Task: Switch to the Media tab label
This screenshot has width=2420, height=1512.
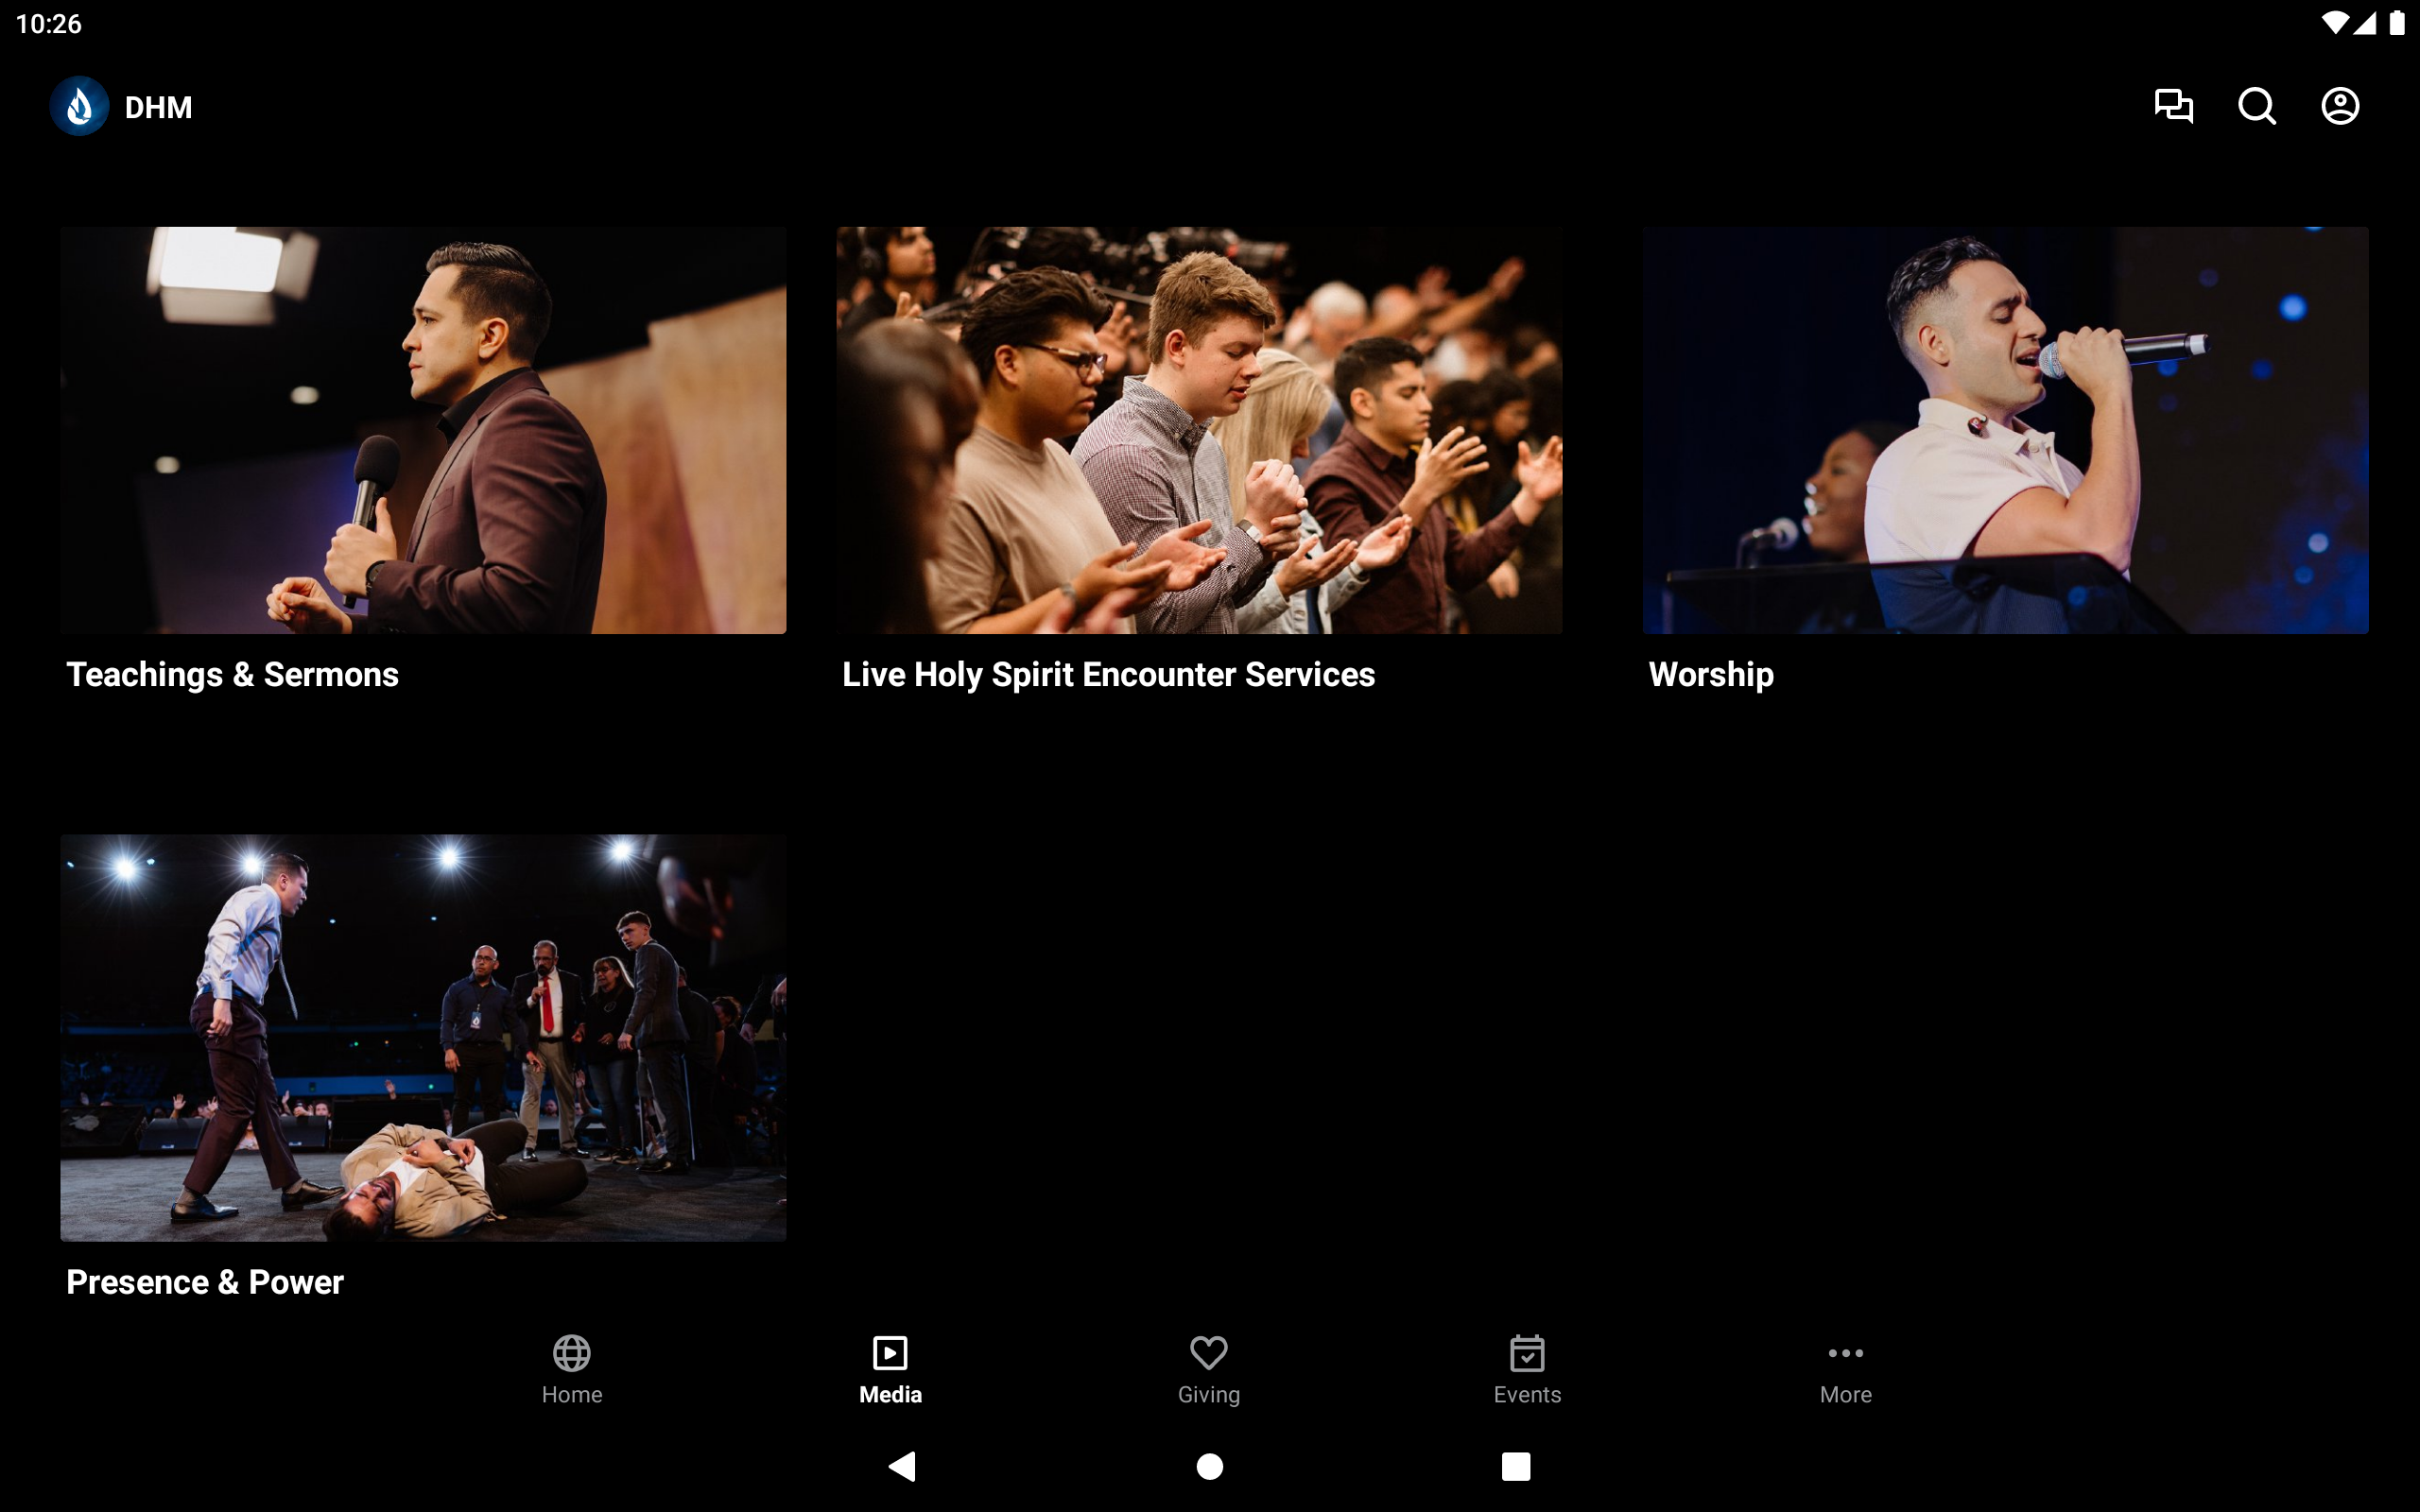Action: [890, 1394]
